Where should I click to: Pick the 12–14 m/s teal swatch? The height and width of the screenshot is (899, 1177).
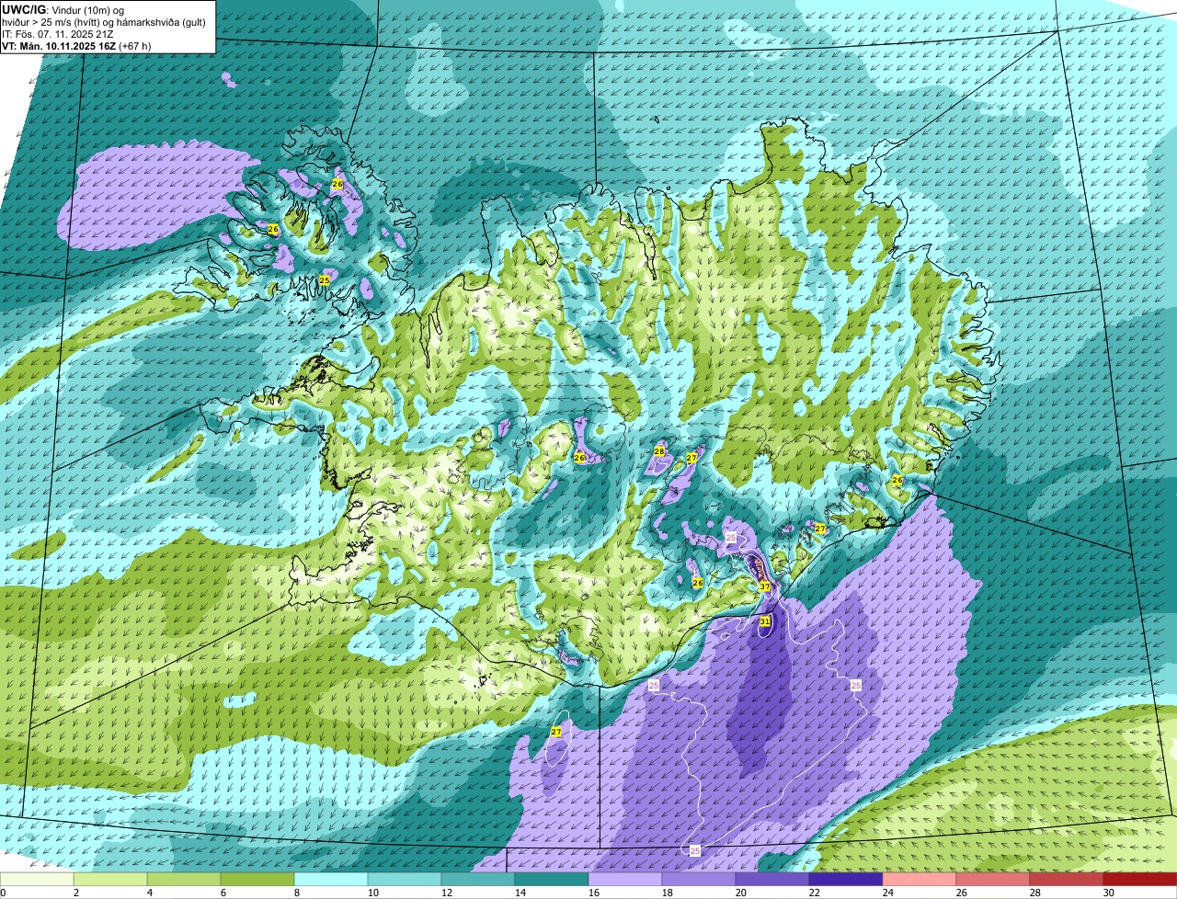[478, 880]
